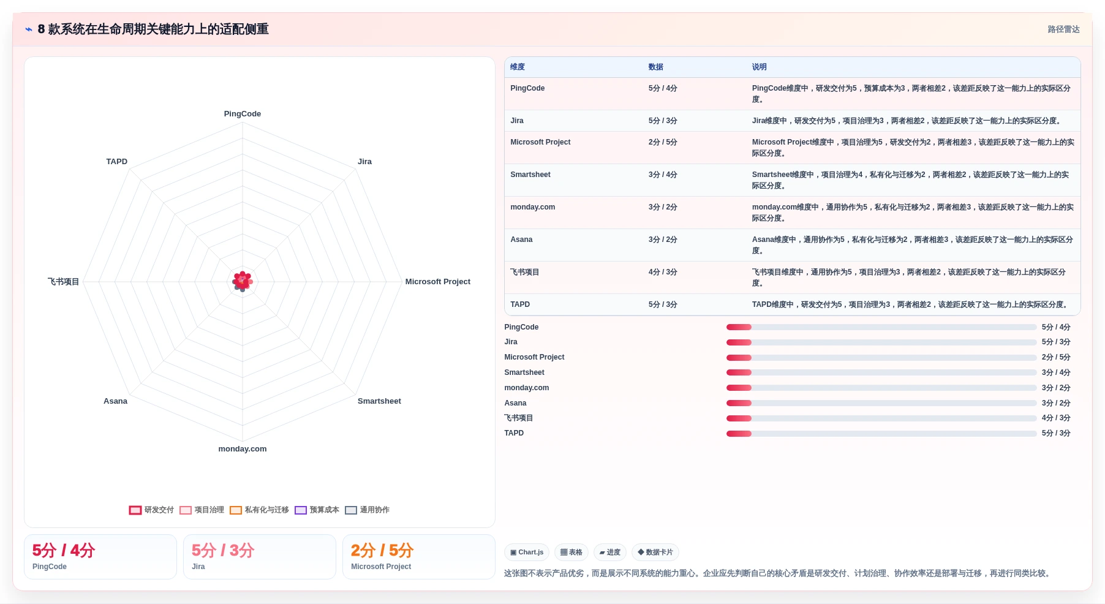The width and height of the screenshot is (1105, 604).
Task: Click the Smartsheet progress bar
Action: (881, 372)
